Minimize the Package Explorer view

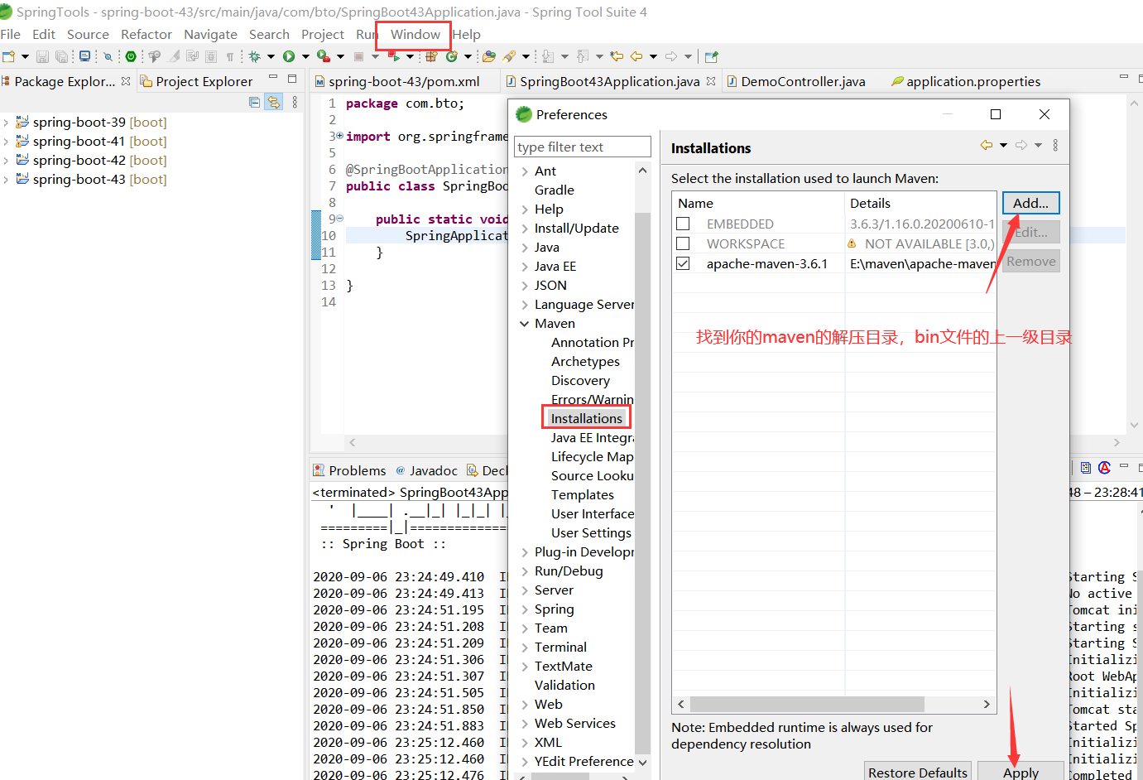point(272,78)
